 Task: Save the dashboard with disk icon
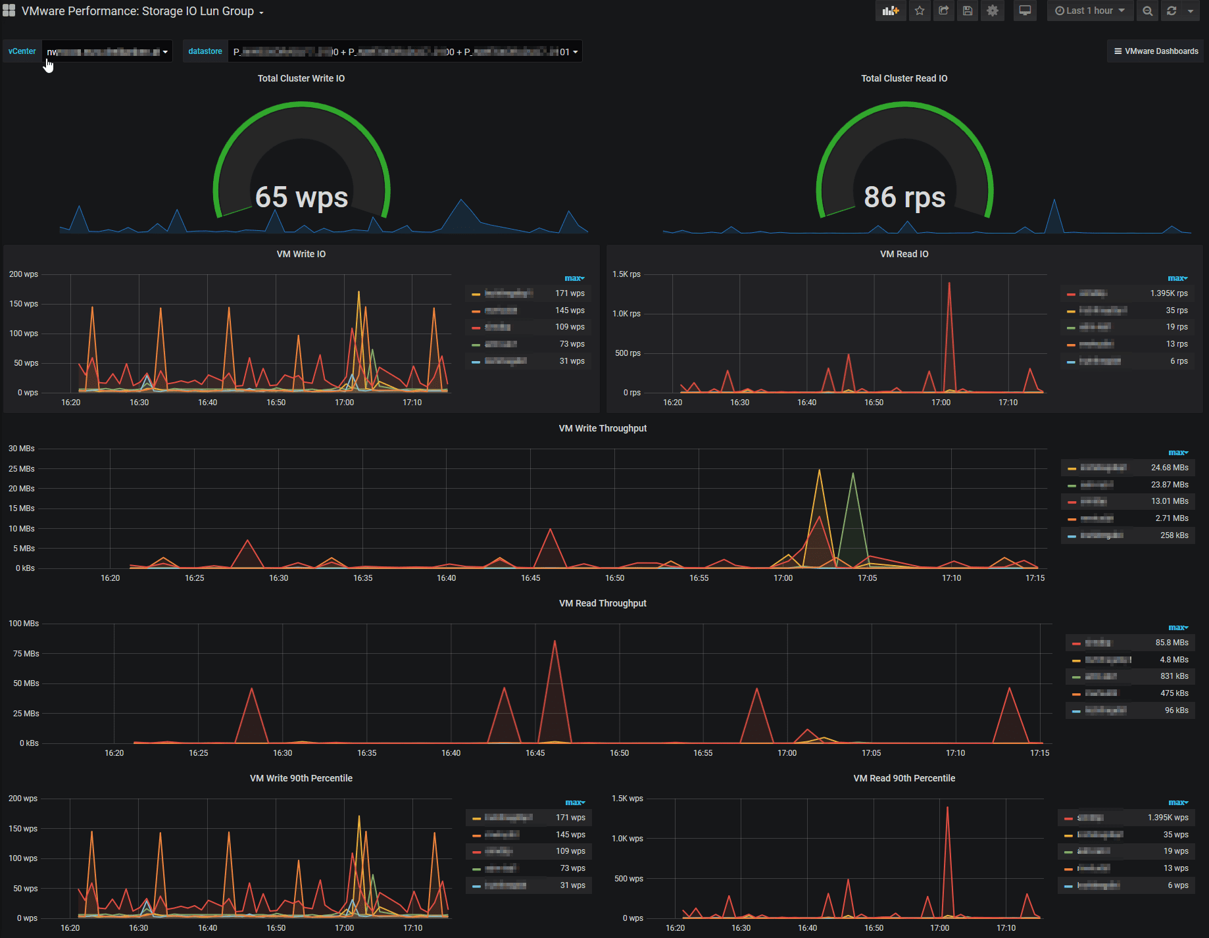[967, 11]
